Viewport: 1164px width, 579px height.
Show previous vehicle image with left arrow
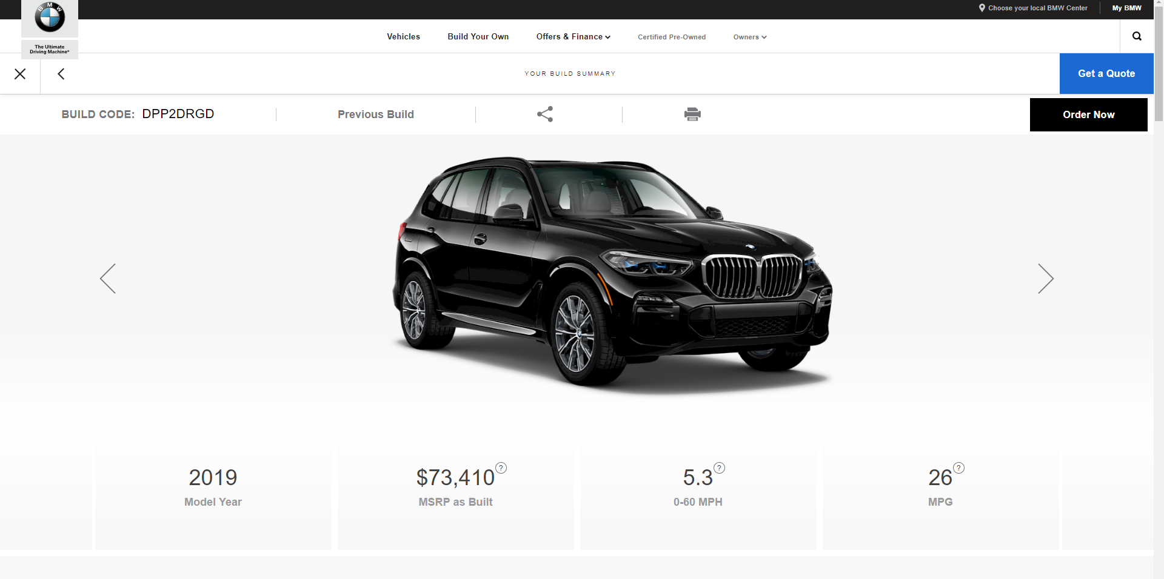click(108, 279)
